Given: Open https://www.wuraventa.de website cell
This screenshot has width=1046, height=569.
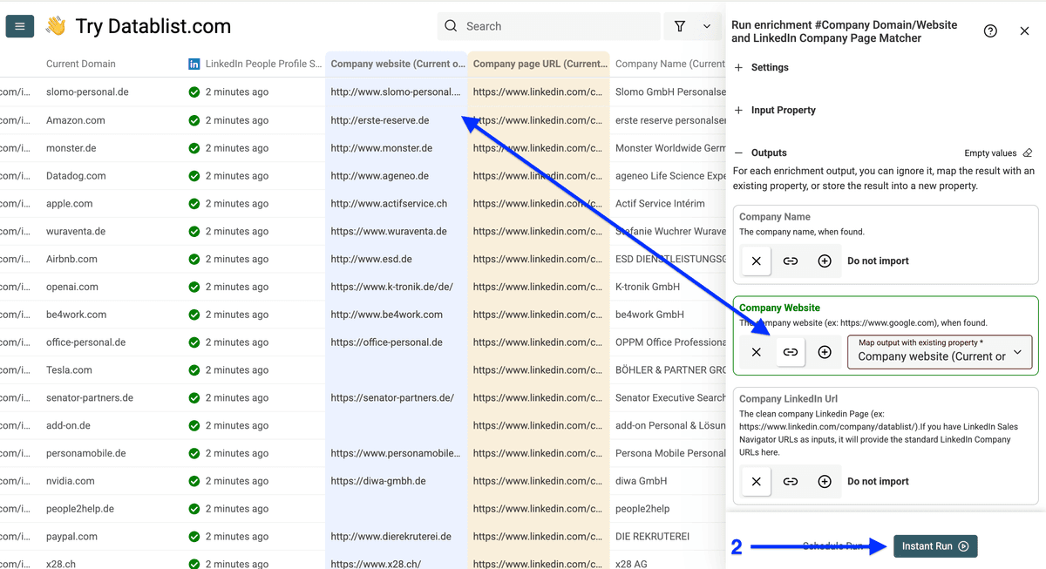Looking at the screenshot, I should point(389,232).
